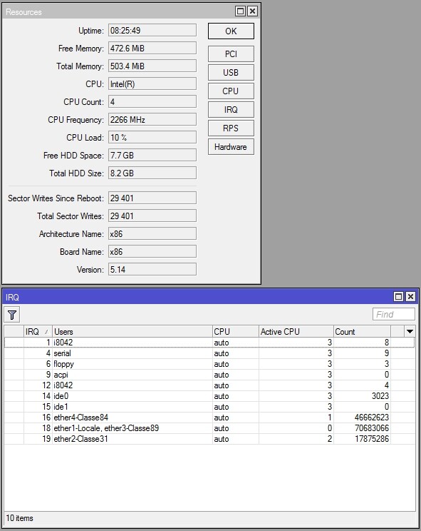Open the CPU details button
The width and height of the screenshot is (421, 531).
pos(231,91)
